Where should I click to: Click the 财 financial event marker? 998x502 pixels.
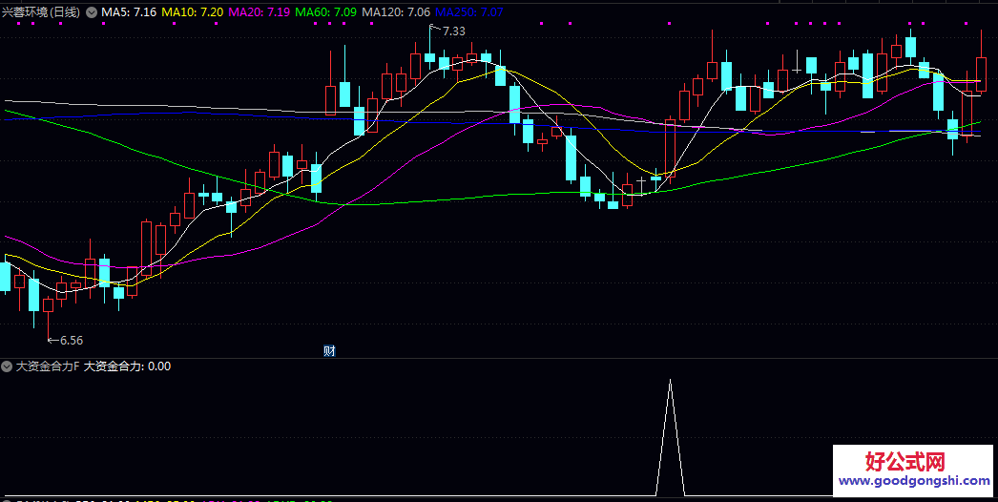click(329, 350)
